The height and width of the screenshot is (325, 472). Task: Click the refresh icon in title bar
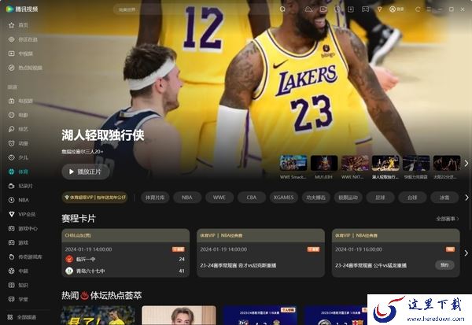(x=418, y=9)
